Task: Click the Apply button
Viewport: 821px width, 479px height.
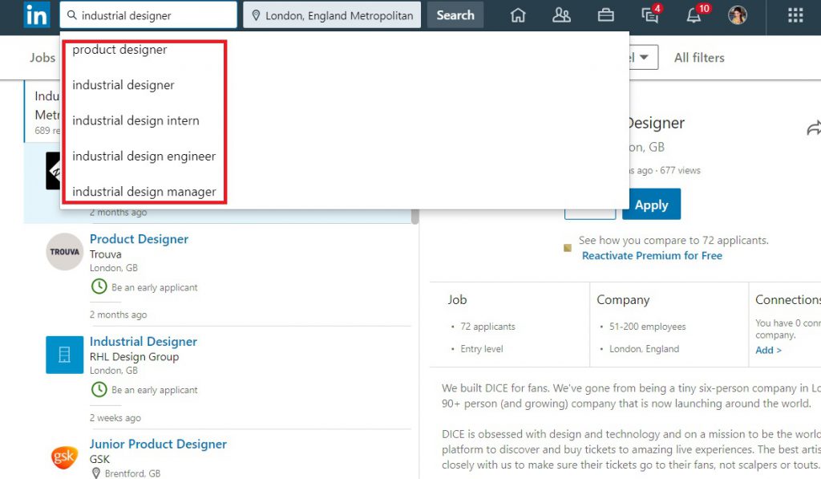Action: pyautogui.click(x=651, y=205)
